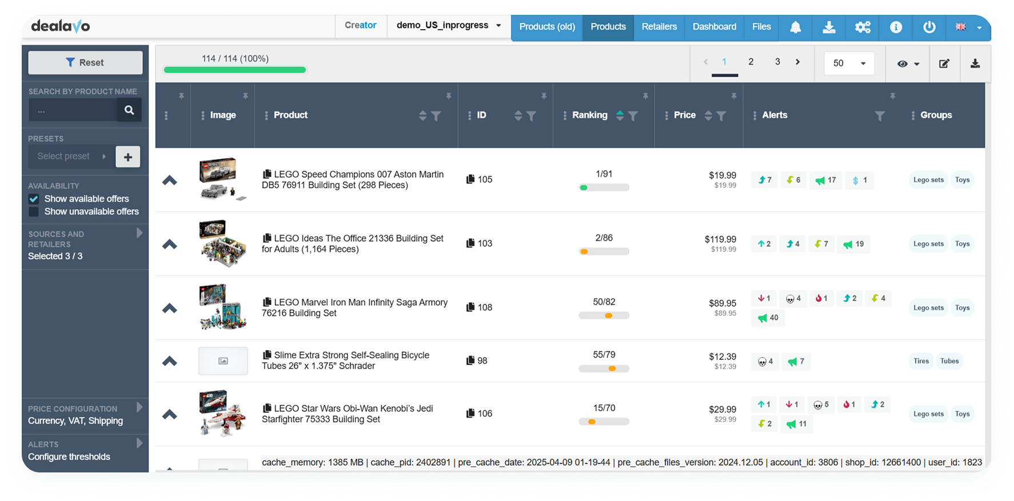Click the search by product name field

click(73, 110)
